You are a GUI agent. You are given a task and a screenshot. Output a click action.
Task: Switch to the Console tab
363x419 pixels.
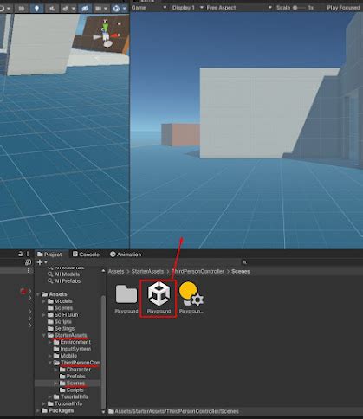coord(86,255)
